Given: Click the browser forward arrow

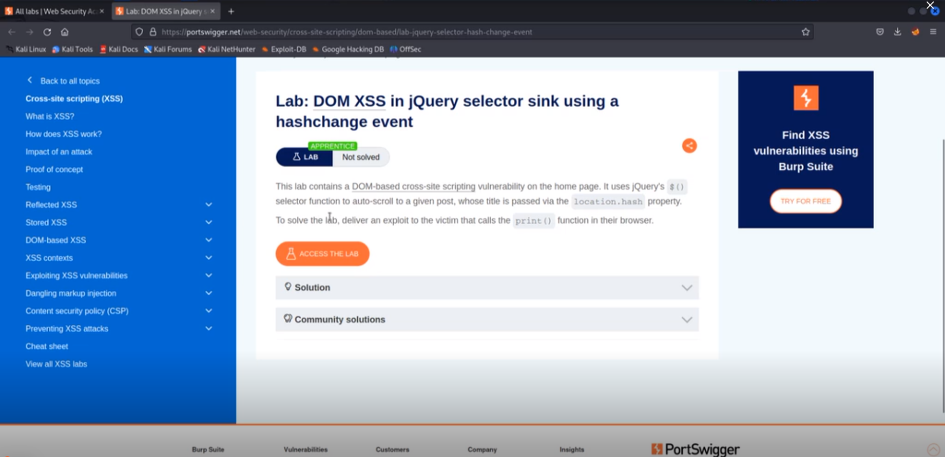Looking at the screenshot, I should pos(30,32).
